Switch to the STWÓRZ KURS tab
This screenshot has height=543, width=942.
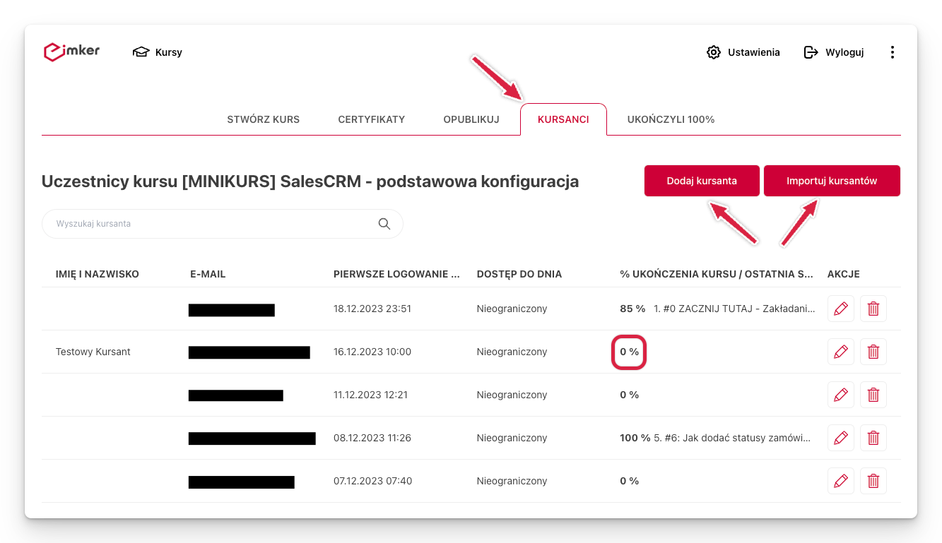coord(263,119)
